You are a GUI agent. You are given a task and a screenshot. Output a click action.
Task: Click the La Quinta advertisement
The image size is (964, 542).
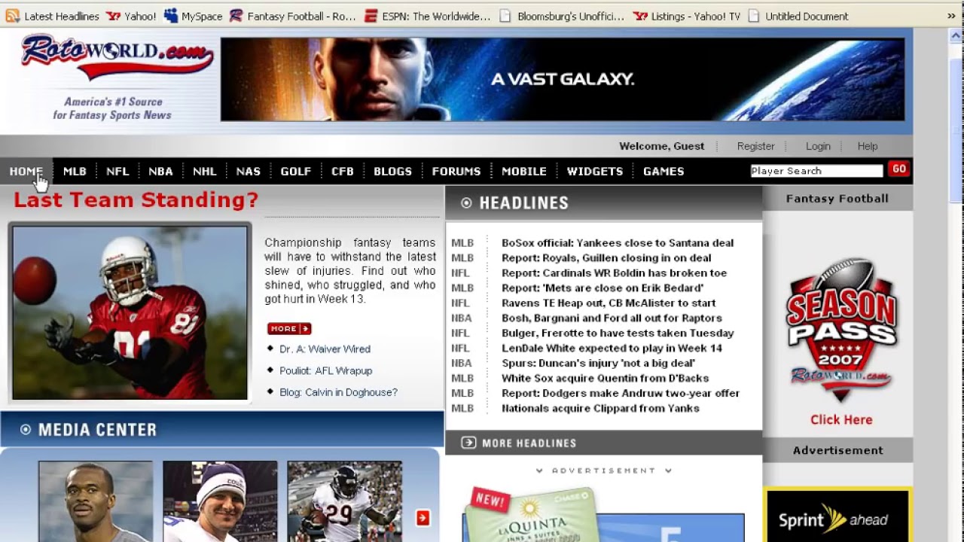point(602,516)
